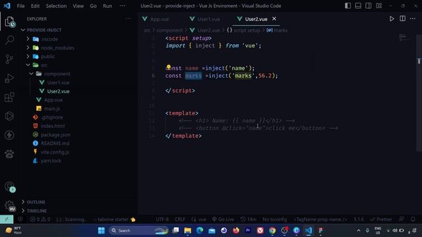Open Source Control view

[9, 59]
